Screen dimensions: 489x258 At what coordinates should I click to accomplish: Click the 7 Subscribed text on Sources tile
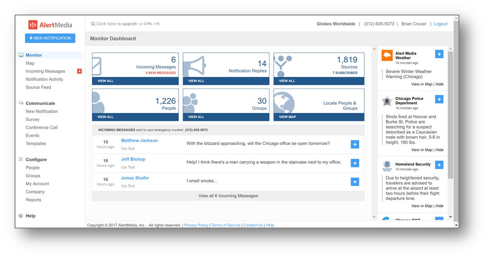345,73
